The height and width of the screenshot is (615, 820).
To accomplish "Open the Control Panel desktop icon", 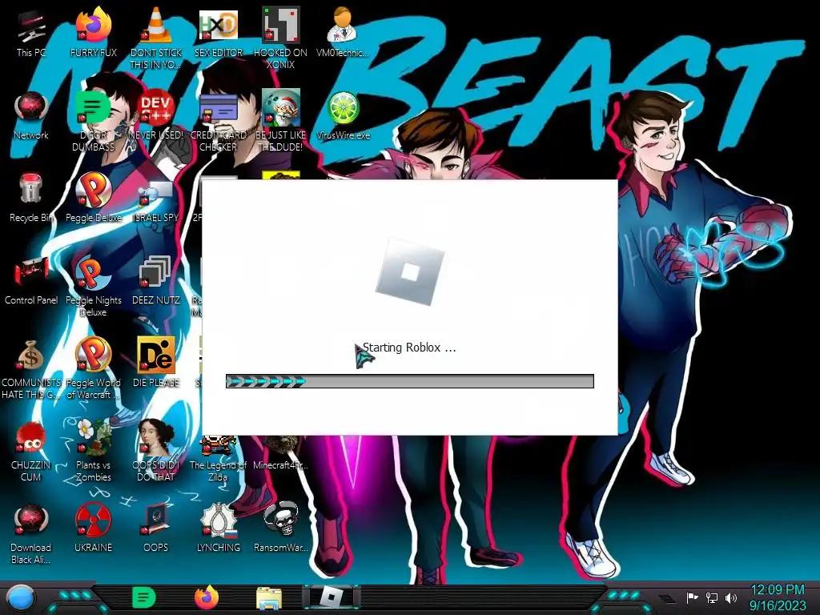I will pyautogui.click(x=31, y=281).
